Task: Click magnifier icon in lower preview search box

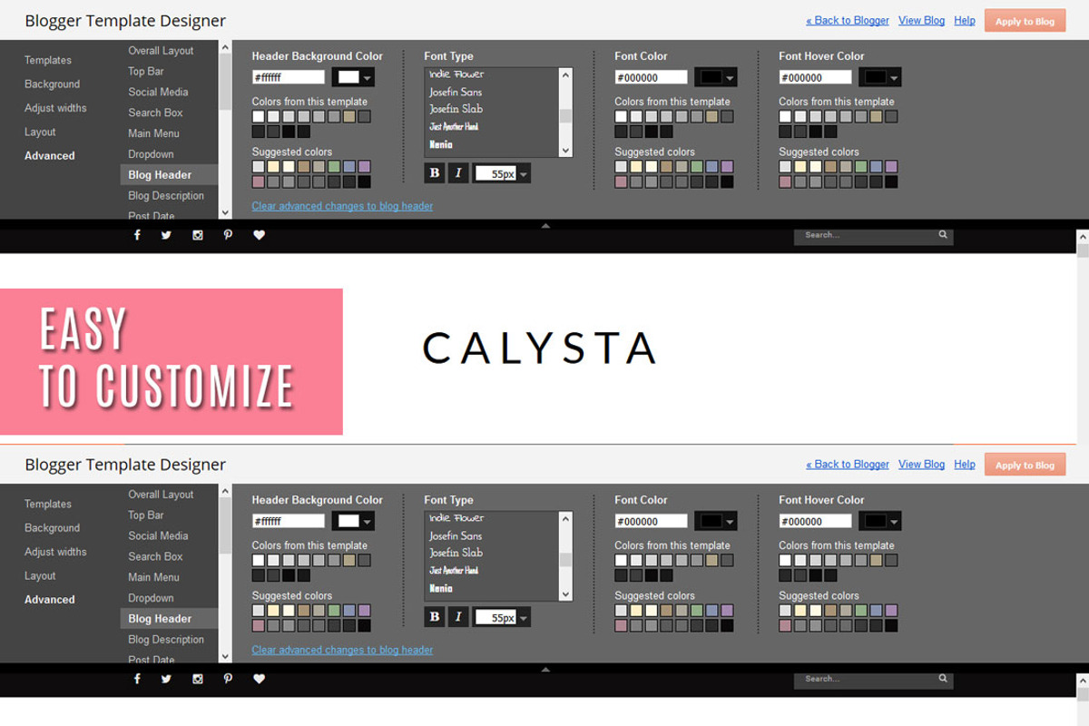Action: pos(943,679)
